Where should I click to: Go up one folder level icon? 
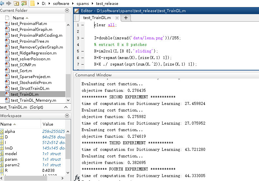coord(16,3)
